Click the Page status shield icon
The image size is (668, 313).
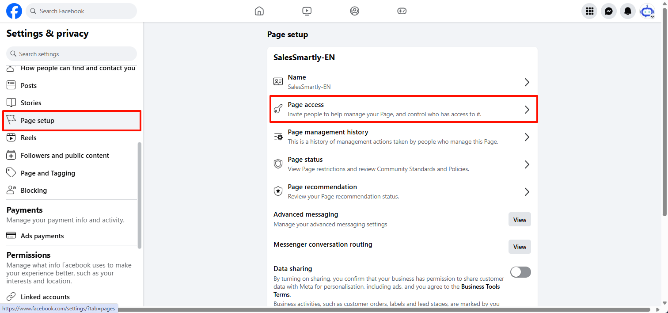[278, 164]
